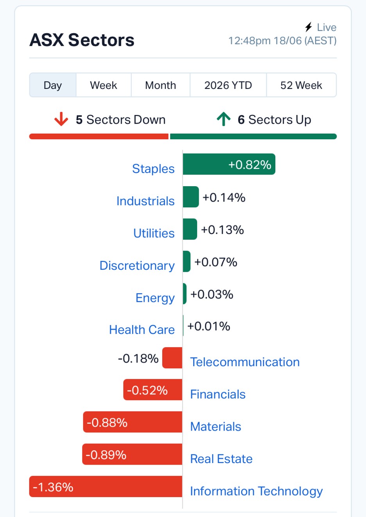Click the green up arrow icon

coord(224,119)
